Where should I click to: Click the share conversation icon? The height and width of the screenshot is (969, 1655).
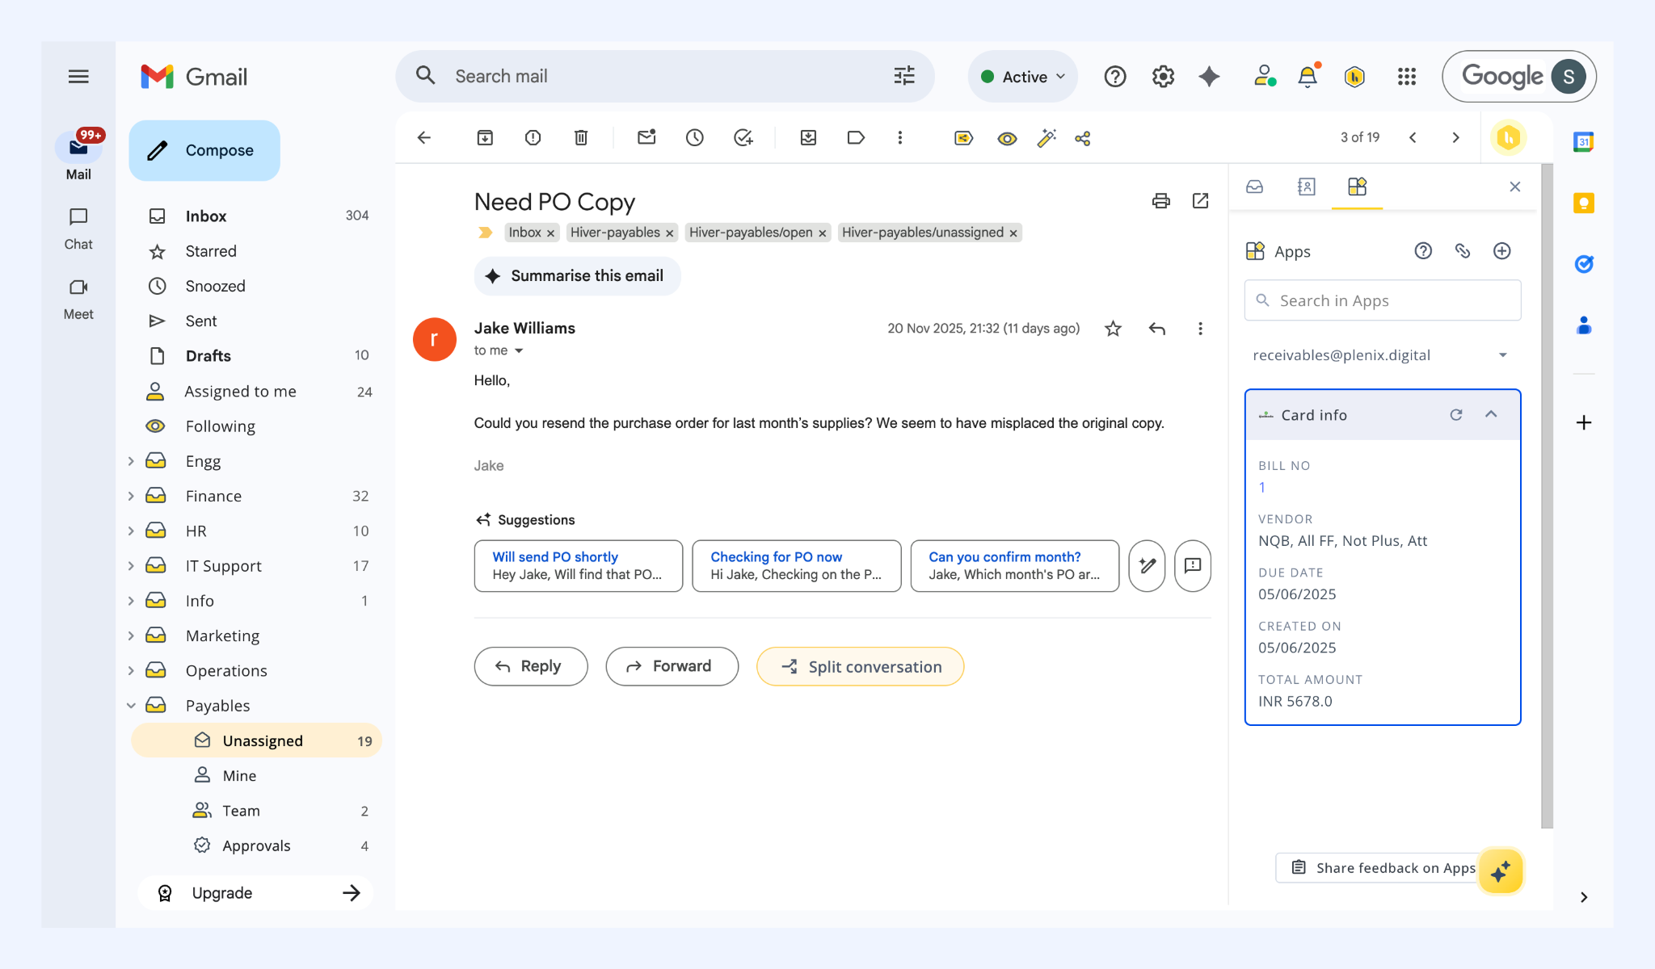[1083, 139]
